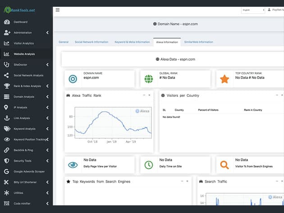
Task: Expand the Administration submenu
Action: (47, 32)
